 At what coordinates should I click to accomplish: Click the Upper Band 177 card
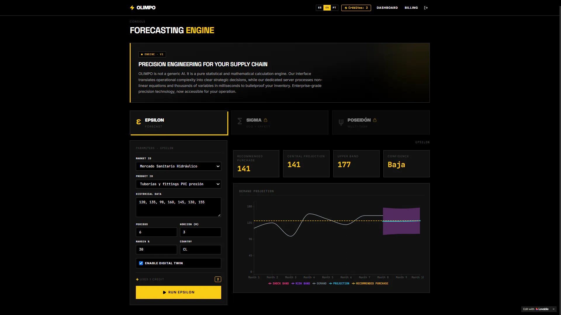[x=356, y=164]
